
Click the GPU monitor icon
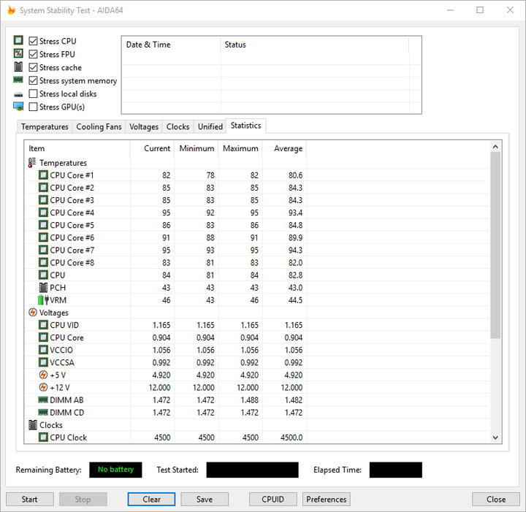coord(18,107)
